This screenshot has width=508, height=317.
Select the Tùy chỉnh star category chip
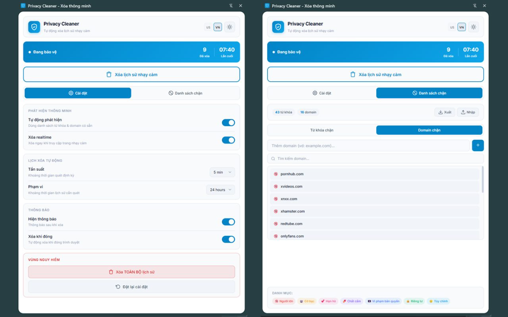[x=438, y=301]
